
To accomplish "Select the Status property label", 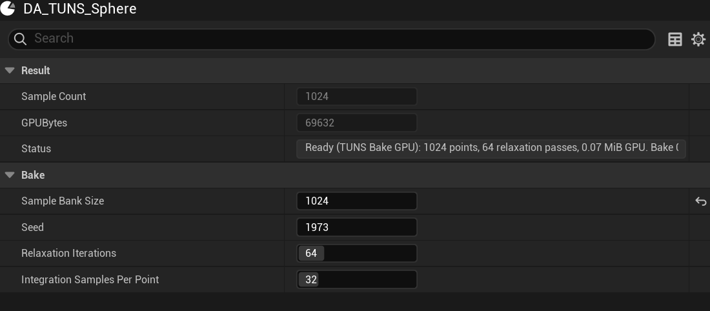I will [36, 149].
